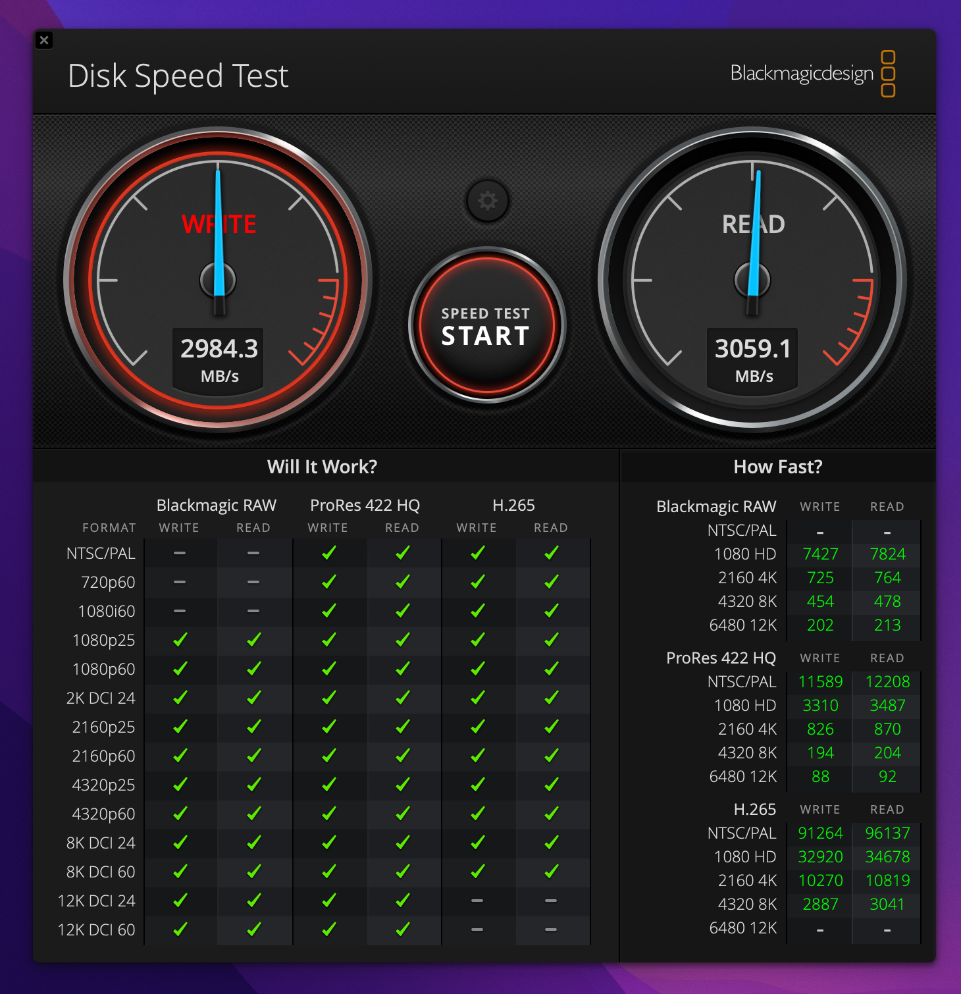
Task: Click Blackmagic RAW read dash for 720p60
Action: click(x=253, y=582)
